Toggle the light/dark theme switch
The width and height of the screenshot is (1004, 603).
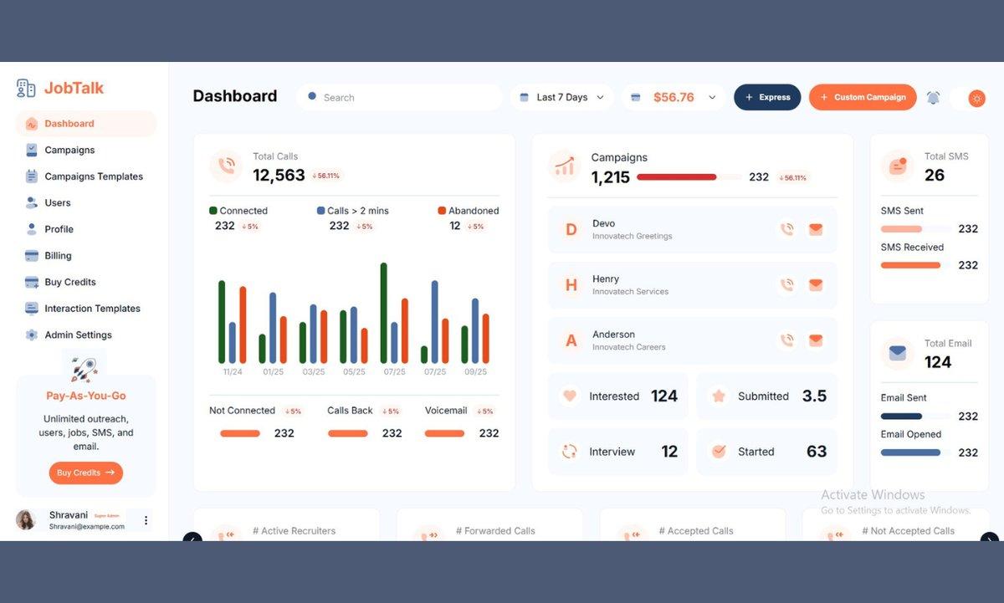coord(970,99)
